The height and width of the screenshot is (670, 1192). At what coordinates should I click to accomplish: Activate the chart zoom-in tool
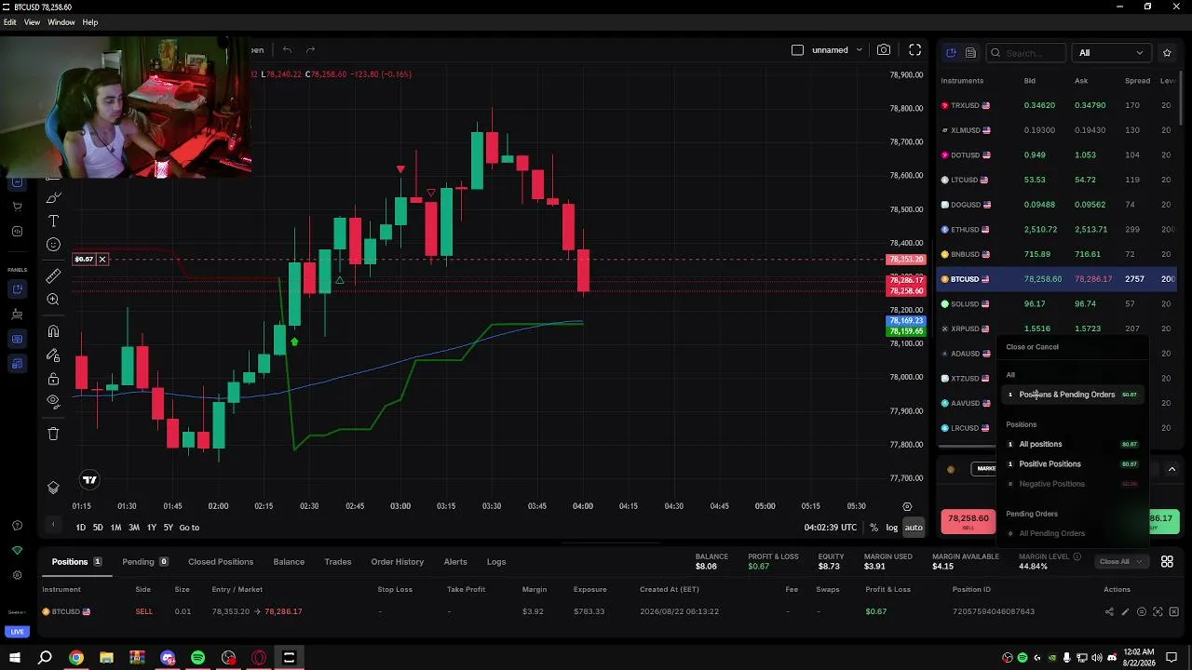[x=53, y=300]
